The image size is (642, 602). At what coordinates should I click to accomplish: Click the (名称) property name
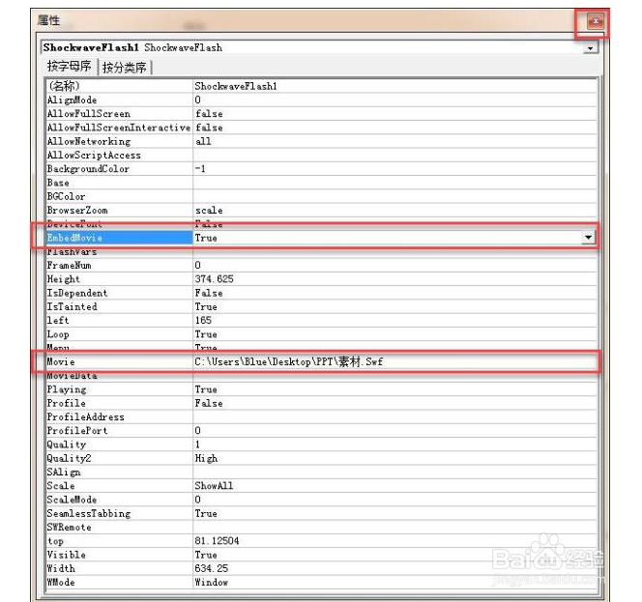click(x=64, y=86)
